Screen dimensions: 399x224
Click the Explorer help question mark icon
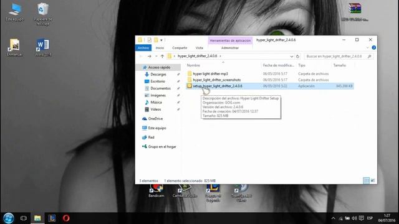pos(374,48)
